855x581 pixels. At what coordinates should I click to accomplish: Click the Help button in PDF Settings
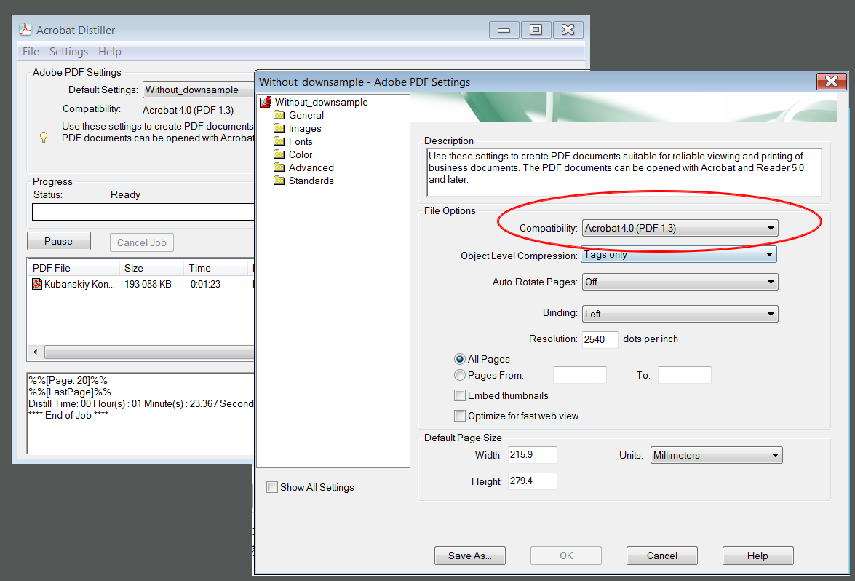coord(758,556)
